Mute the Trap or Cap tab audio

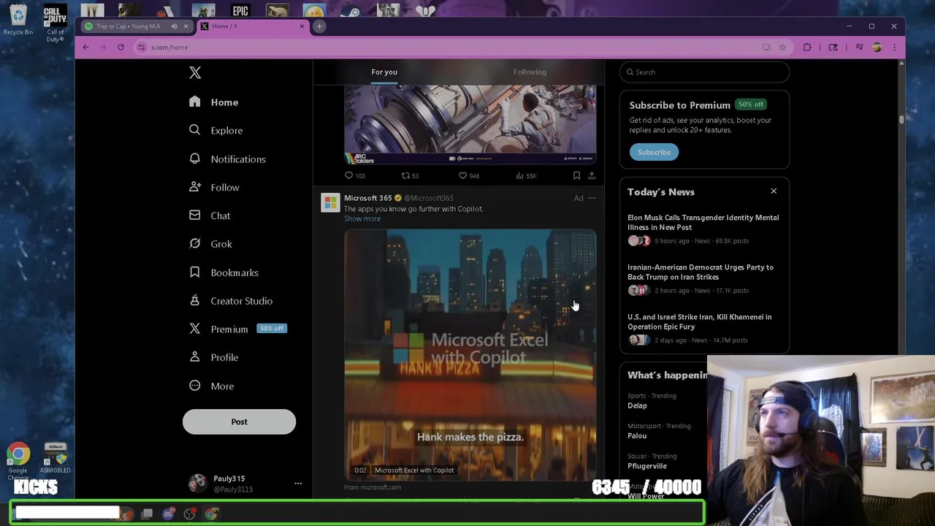pyautogui.click(x=174, y=26)
